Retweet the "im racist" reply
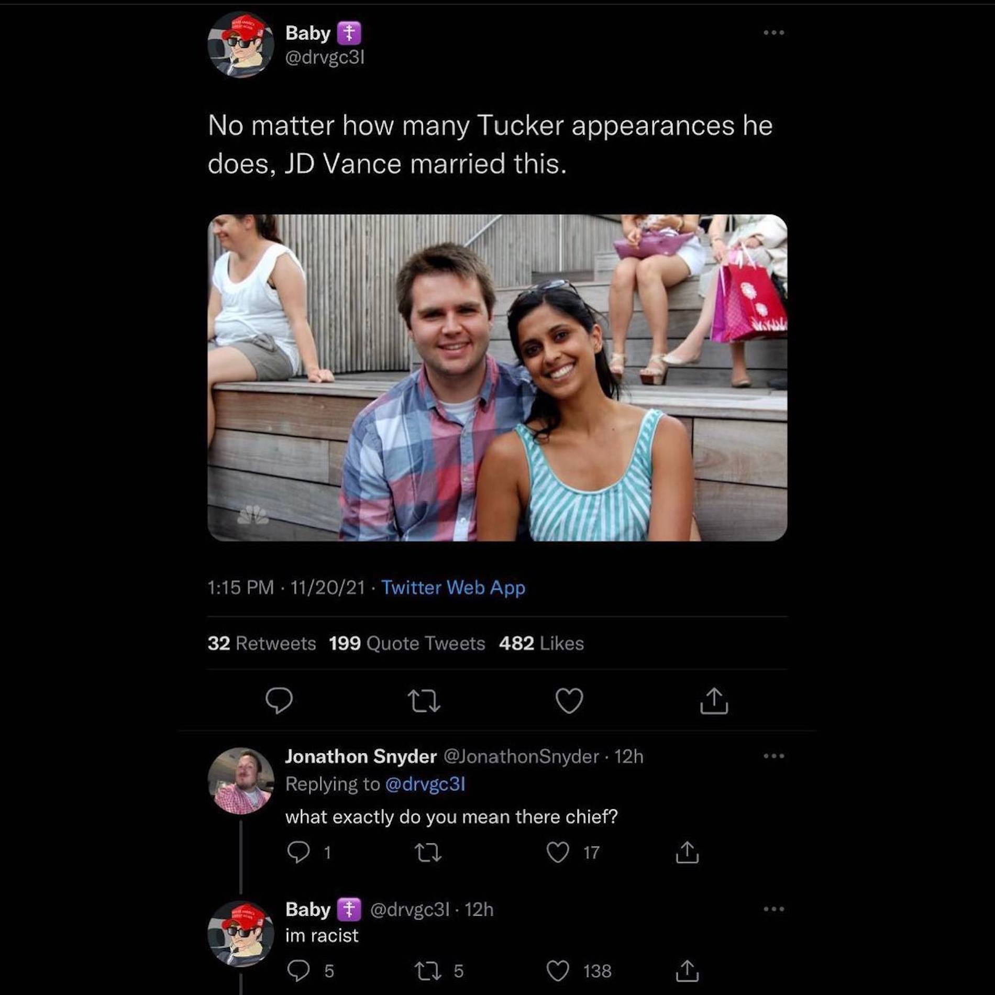Image resolution: width=995 pixels, height=995 pixels. [428, 971]
